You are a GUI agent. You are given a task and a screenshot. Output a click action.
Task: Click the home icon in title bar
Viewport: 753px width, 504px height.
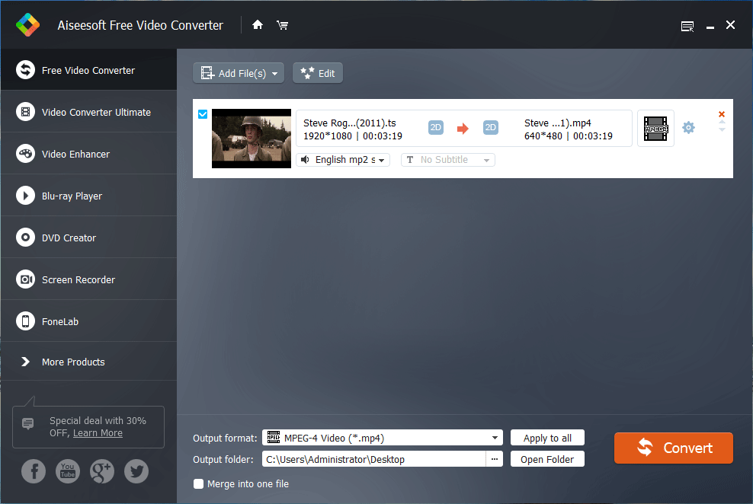(258, 25)
